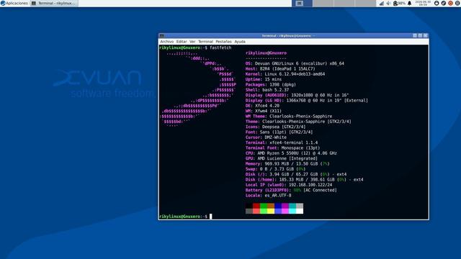Switch to the third workspace in pager

[x=344, y=3]
